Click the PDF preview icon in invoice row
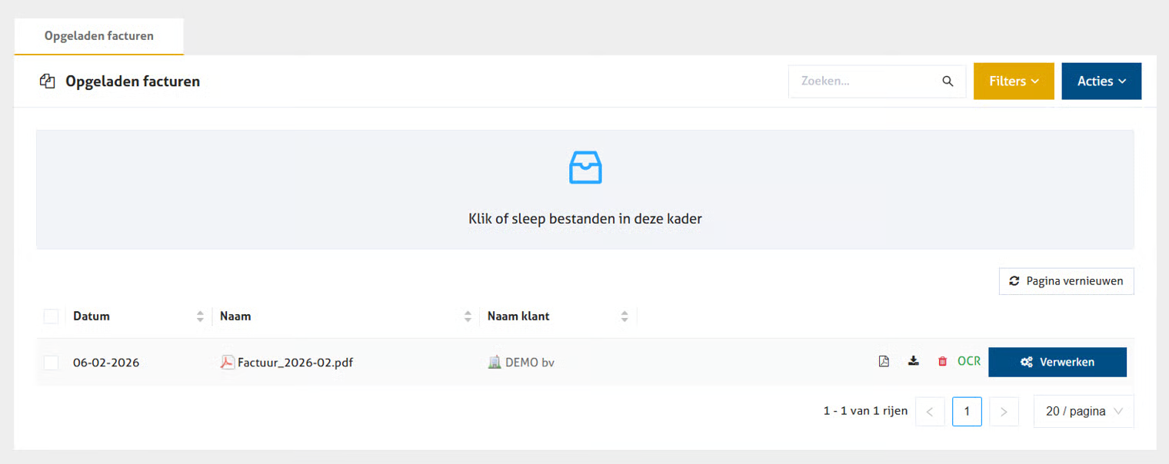The width and height of the screenshot is (1169, 464). (x=884, y=361)
